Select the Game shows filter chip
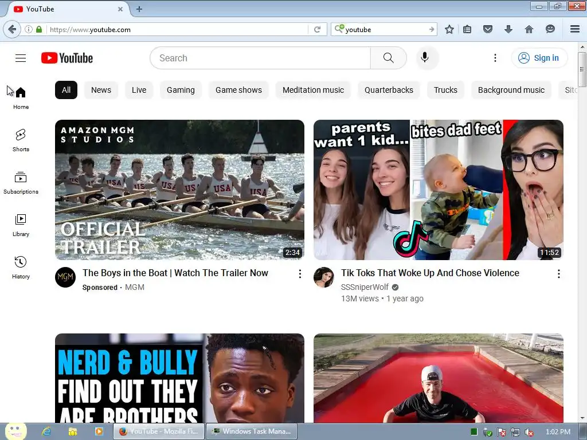Screen dimensions: 587x440 pyautogui.click(x=238, y=90)
